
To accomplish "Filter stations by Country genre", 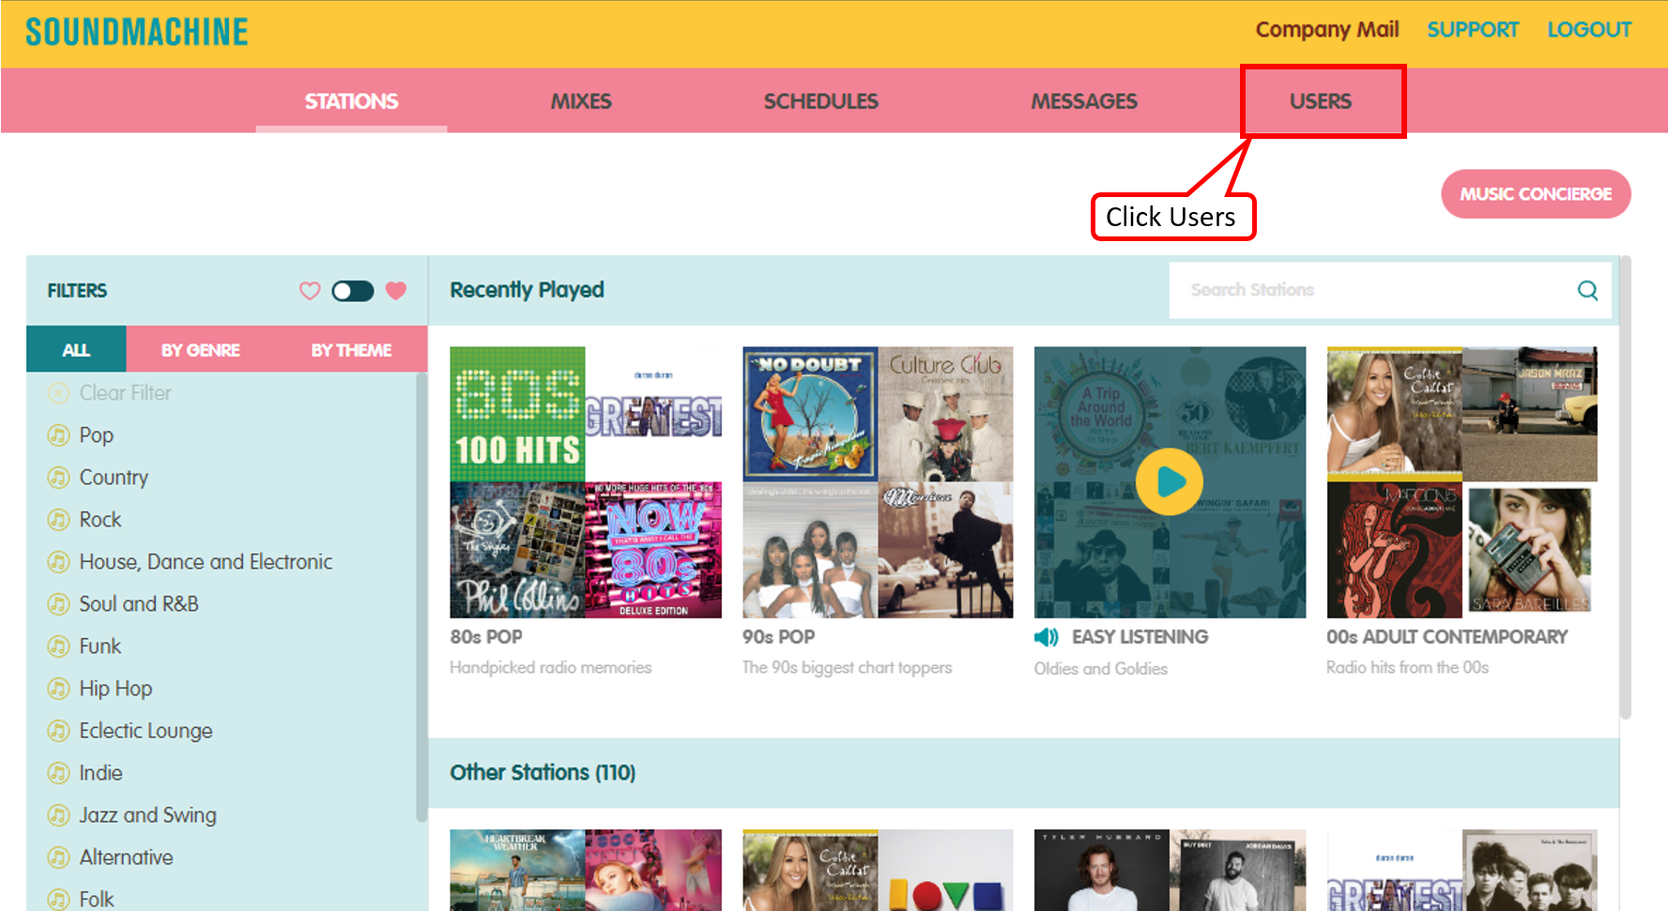I will [x=114, y=478].
